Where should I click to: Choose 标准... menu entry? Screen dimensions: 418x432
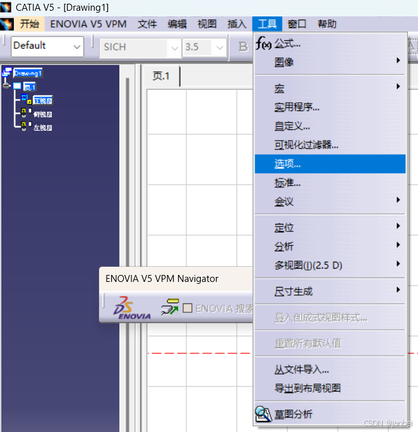pyautogui.click(x=330, y=182)
